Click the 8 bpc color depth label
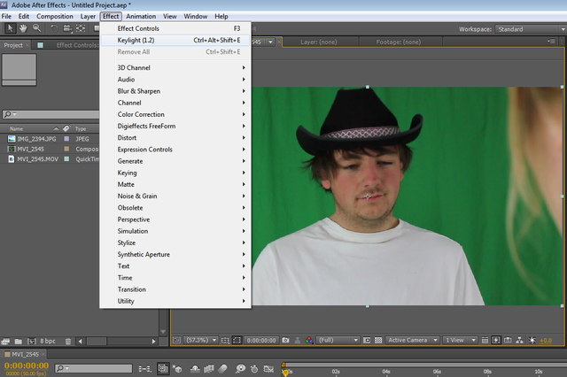The width and height of the screenshot is (567, 377). [48, 341]
